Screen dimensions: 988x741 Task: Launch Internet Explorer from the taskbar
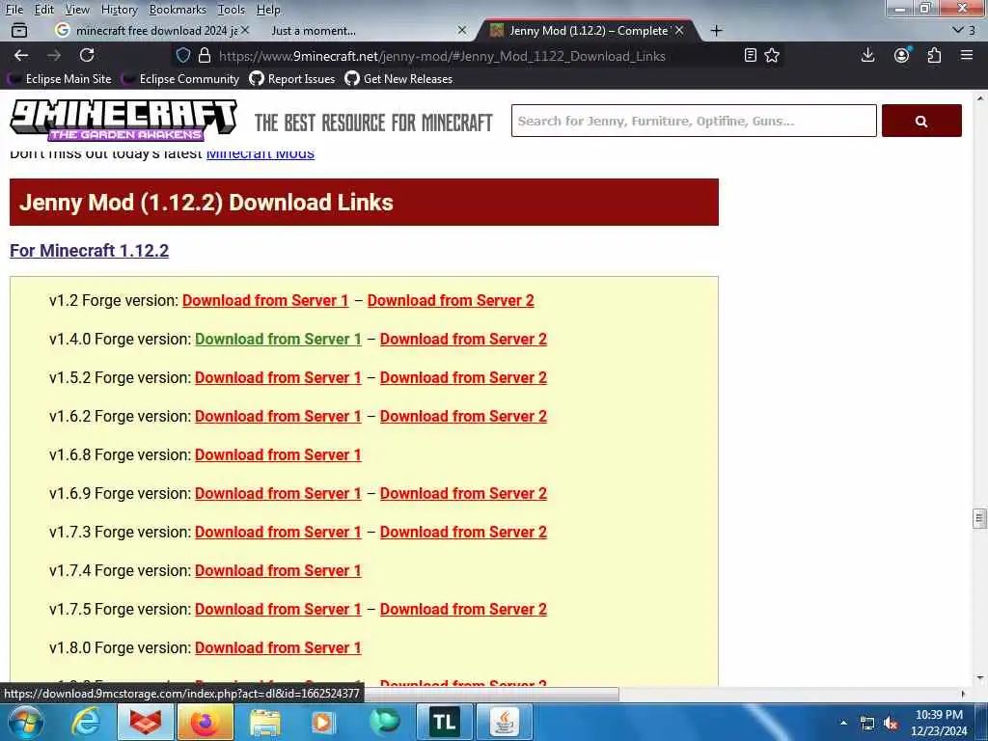pos(86,723)
